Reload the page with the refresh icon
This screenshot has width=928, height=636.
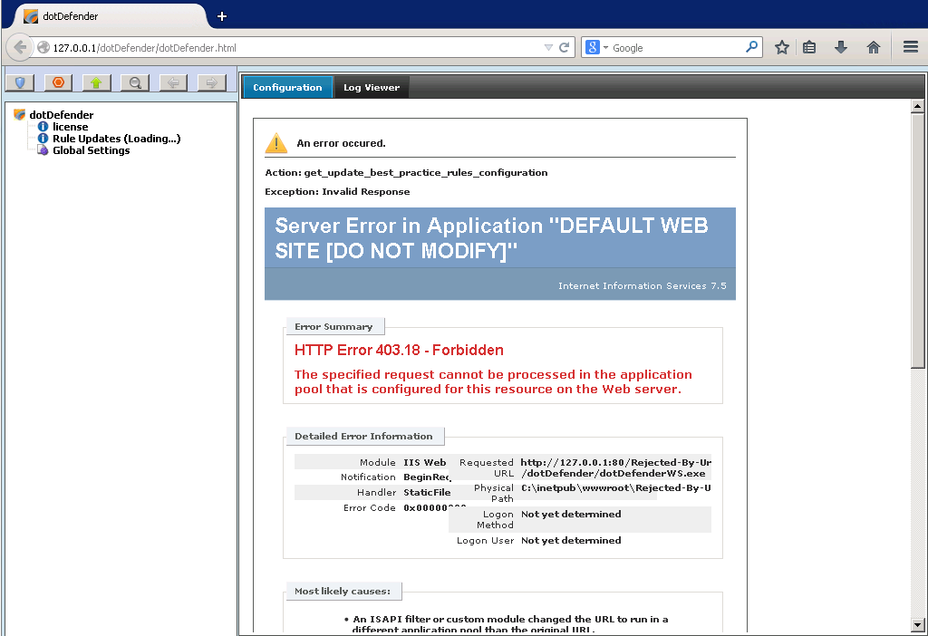click(x=565, y=47)
